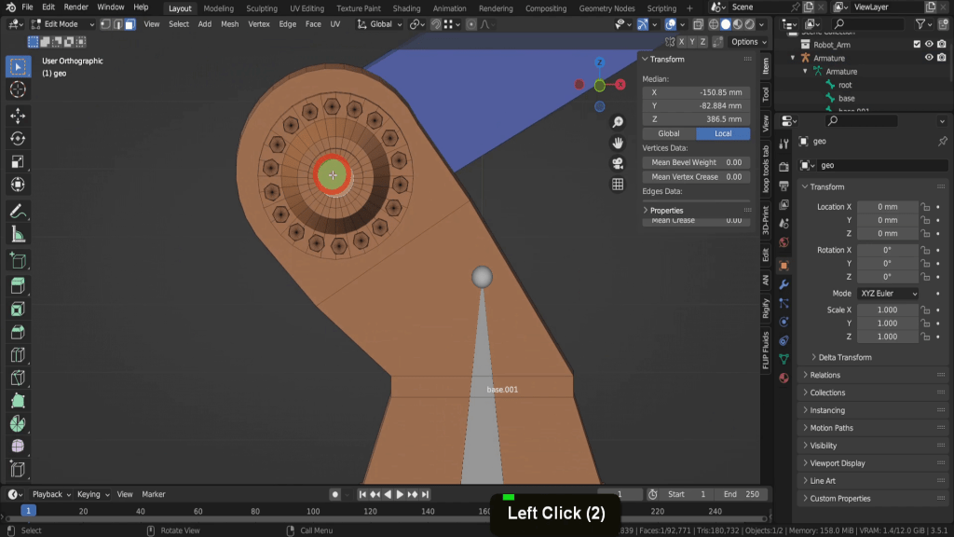Click the pan hand viewport icon
Screen dimensions: 954x537
617,143
